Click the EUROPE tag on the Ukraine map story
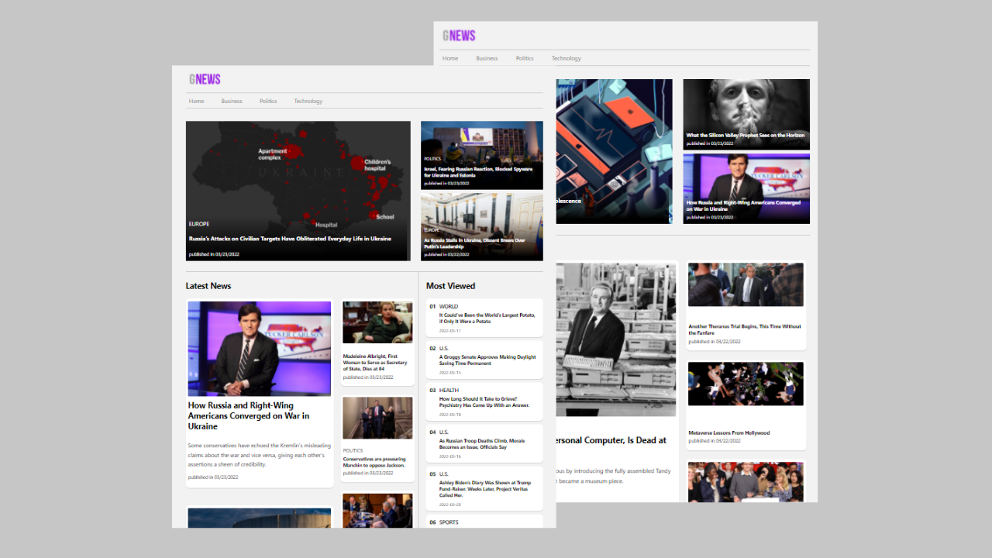 tap(199, 224)
